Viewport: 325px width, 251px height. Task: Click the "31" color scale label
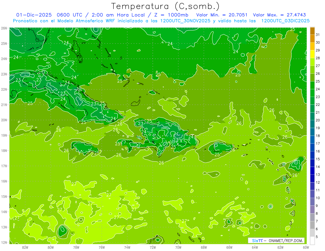click(x=318, y=35)
